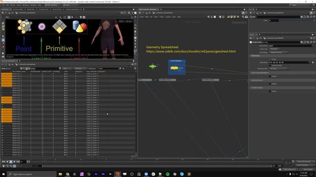Click the spreadsheet Group filter field
Screen dimensions: 316x177
pos(47,69)
